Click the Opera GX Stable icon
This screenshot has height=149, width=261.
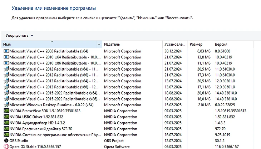[6, 147]
